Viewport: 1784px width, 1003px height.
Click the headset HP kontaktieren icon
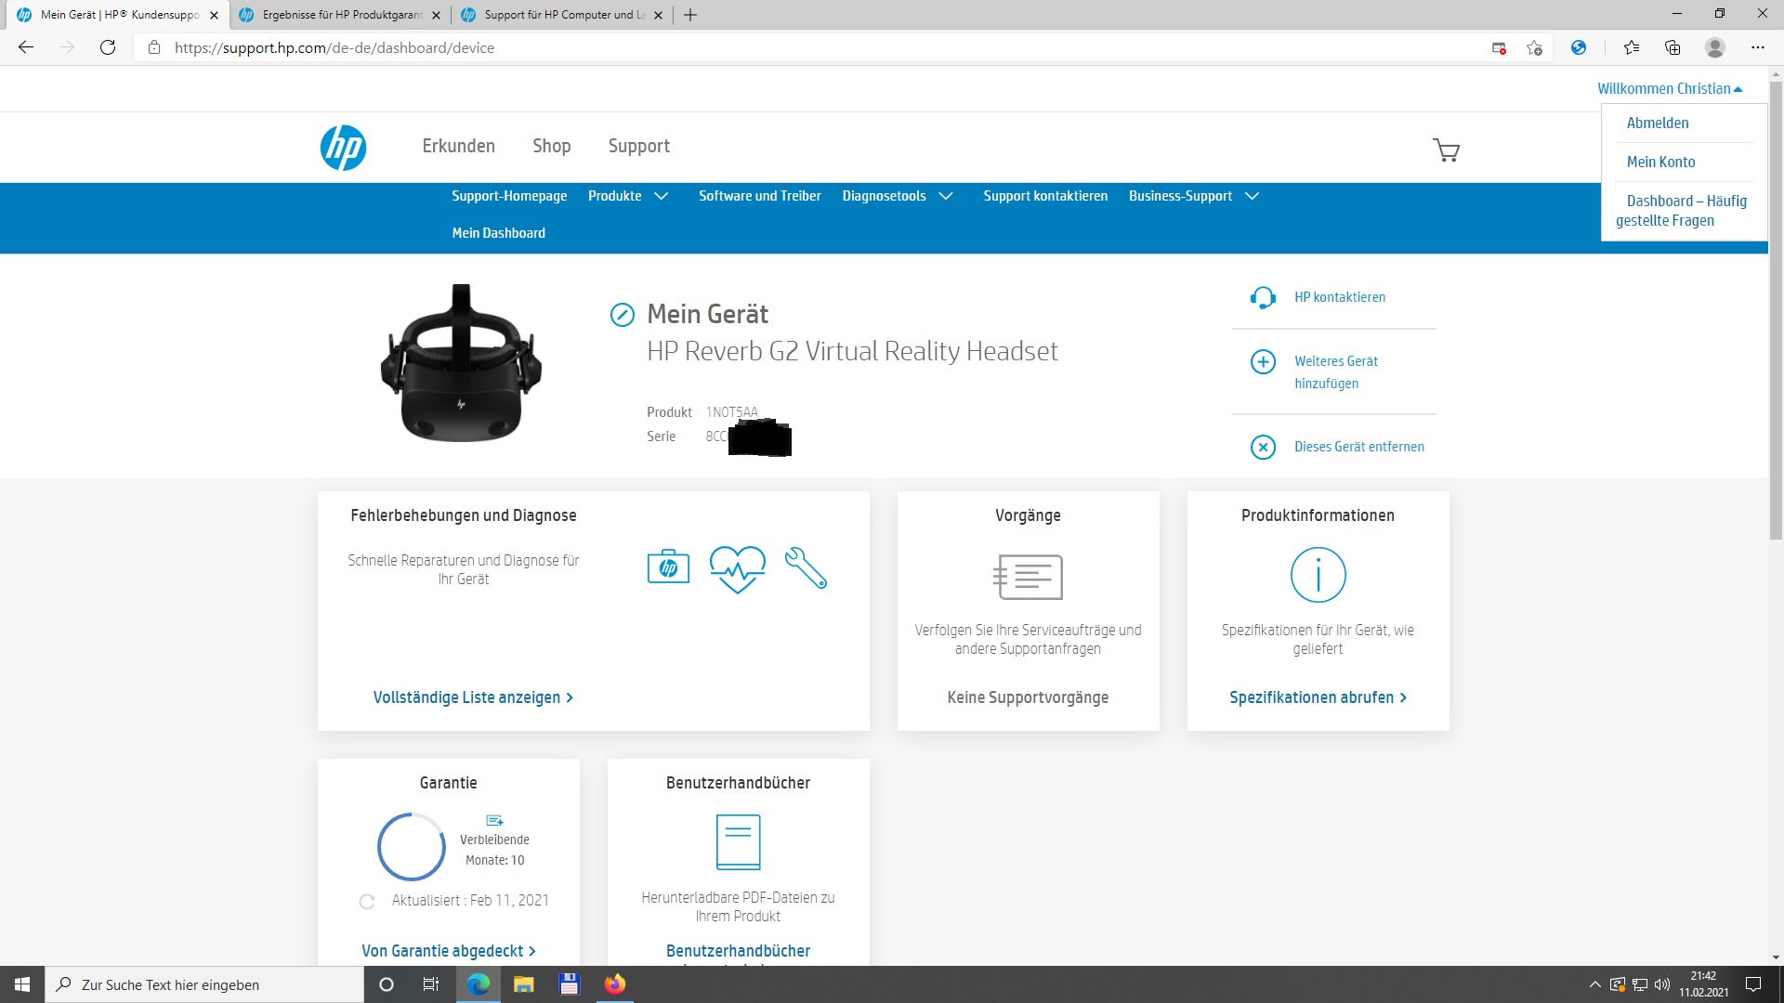pyautogui.click(x=1263, y=298)
